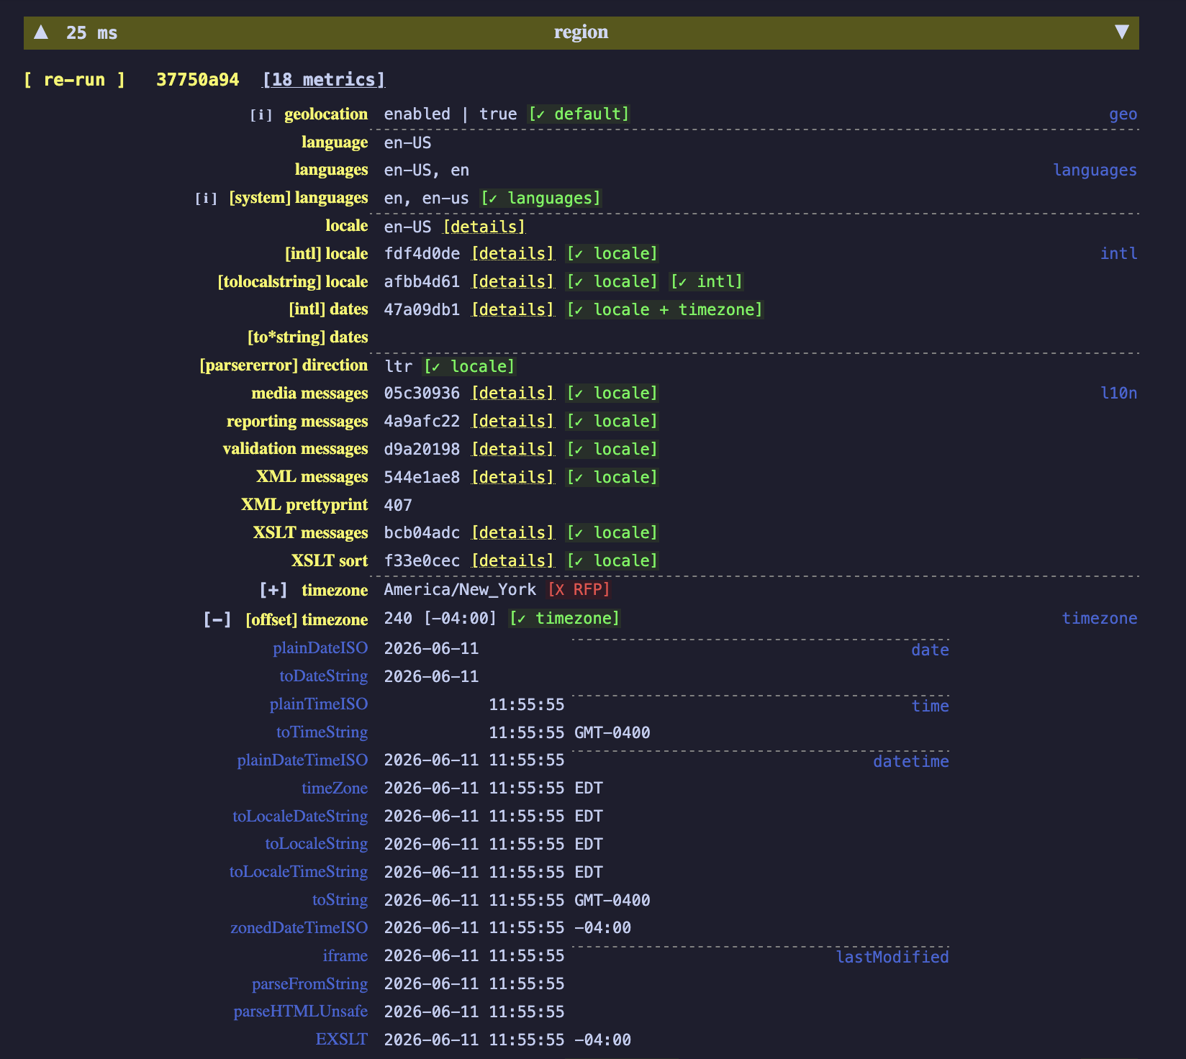Click the time group label
This screenshot has height=1059, width=1186.
tap(930, 706)
